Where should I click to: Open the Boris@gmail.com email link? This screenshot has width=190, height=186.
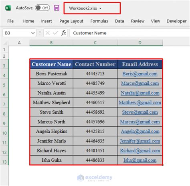140,74
